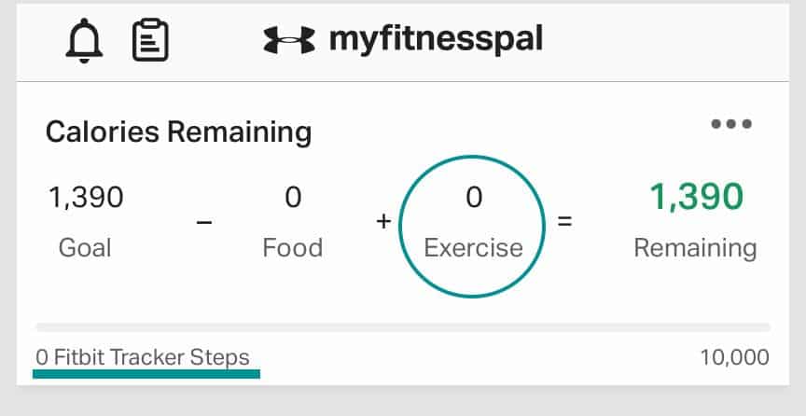The height and width of the screenshot is (416, 806).
Task: Open the notifications bell
Action: [x=84, y=41]
